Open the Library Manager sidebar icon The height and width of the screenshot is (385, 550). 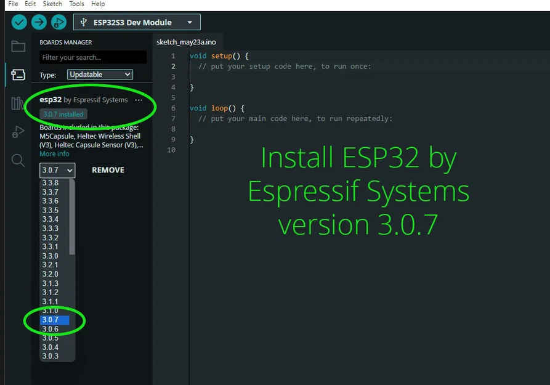point(17,103)
